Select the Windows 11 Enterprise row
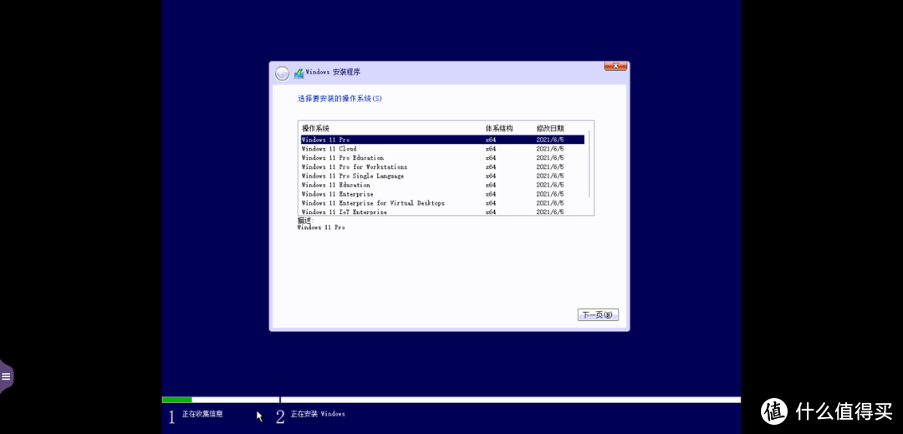This screenshot has width=903, height=434. [442, 195]
